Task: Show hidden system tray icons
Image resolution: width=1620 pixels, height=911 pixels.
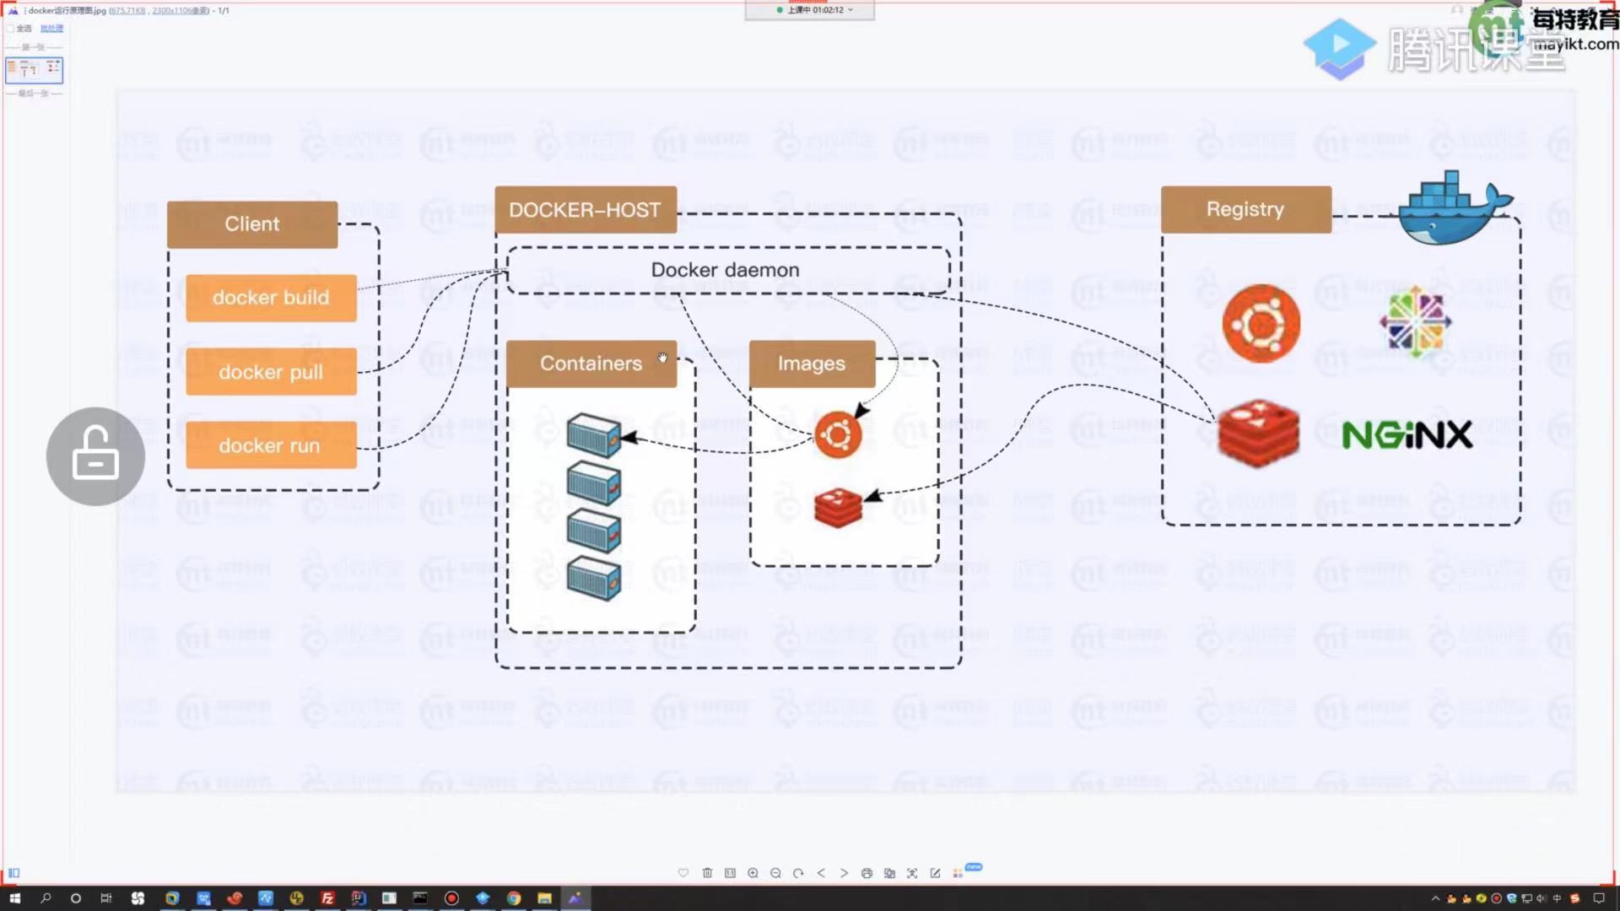Action: (x=1435, y=898)
